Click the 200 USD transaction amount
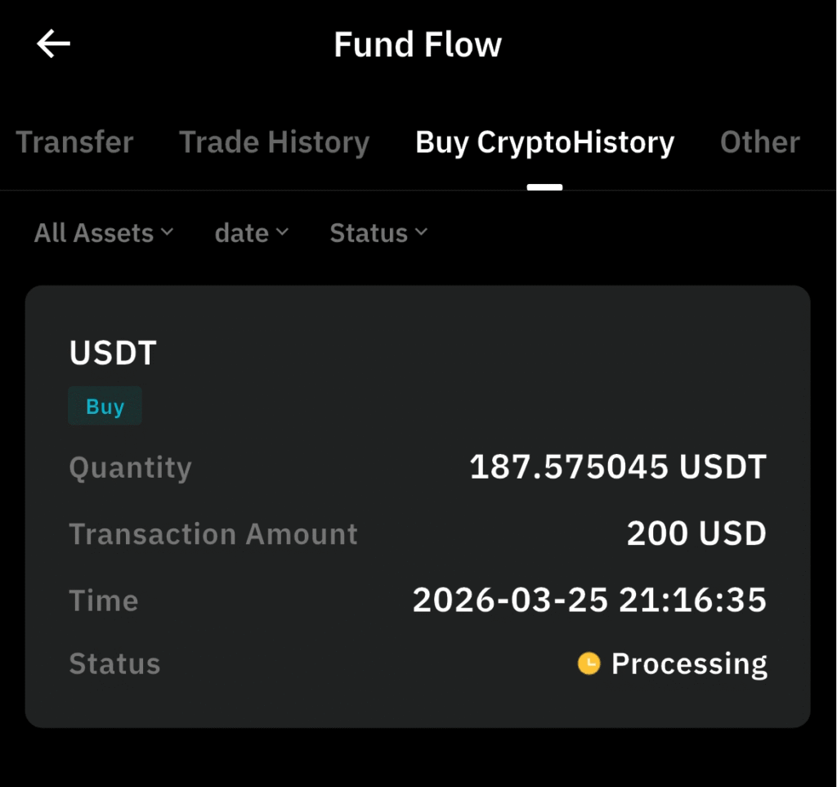 tap(696, 534)
